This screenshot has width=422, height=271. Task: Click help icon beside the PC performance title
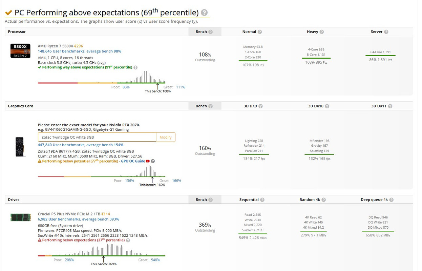(204, 13)
